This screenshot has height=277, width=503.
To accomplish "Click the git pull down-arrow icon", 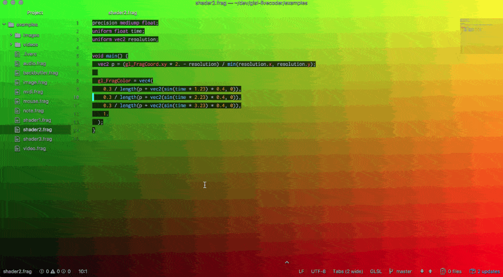I will (x=422, y=271).
